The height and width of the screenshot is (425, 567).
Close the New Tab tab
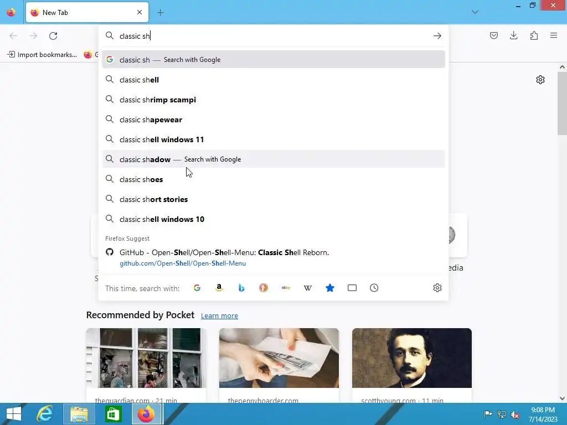click(x=140, y=12)
